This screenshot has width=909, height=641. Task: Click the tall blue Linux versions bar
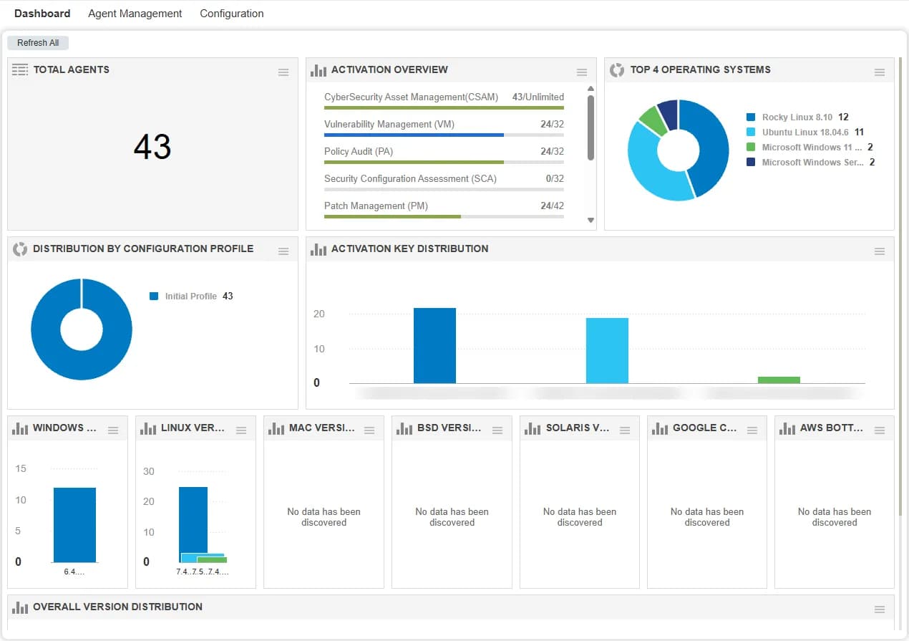click(193, 521)
